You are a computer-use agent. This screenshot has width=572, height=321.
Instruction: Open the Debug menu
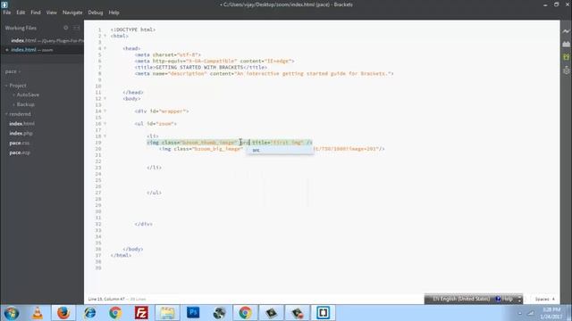[x=96, y=12]
